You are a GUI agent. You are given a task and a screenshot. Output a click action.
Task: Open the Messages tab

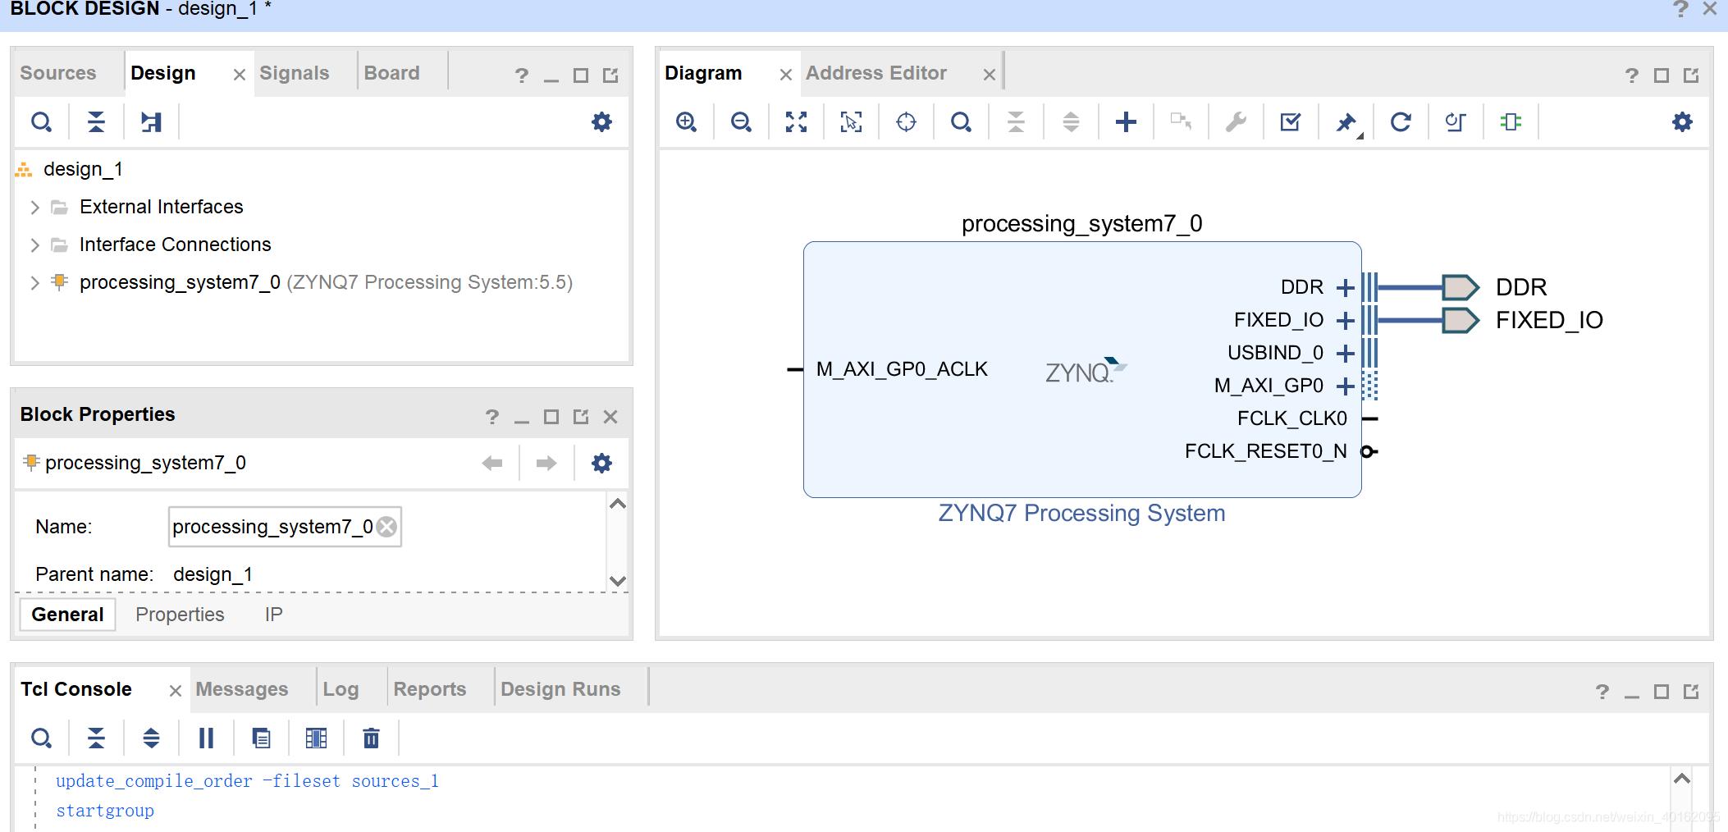242,689
